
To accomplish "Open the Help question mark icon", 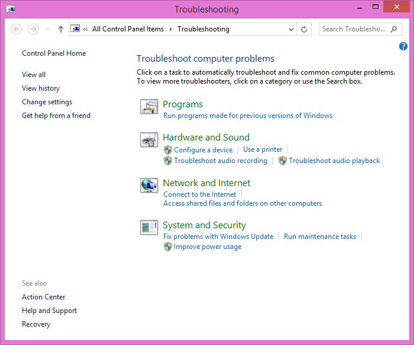I will 403,46.
